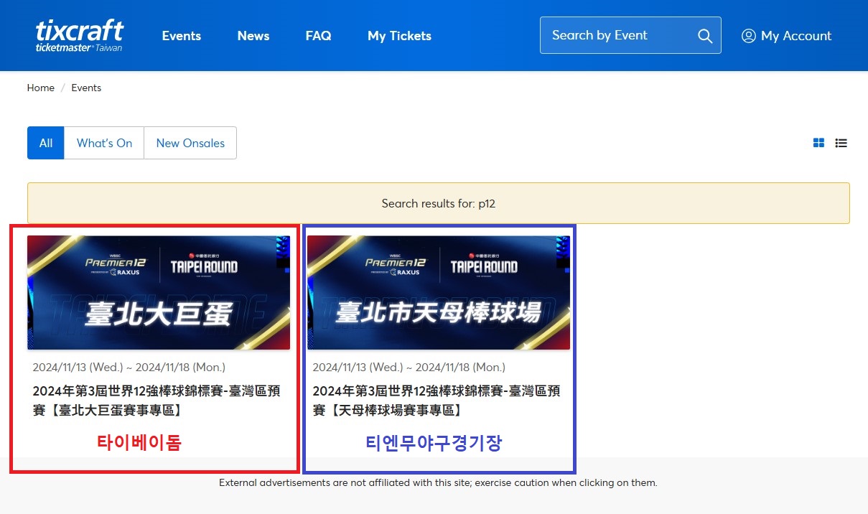Open the My Account link
The height and width of the screenshot is (514, 868).
786,36
